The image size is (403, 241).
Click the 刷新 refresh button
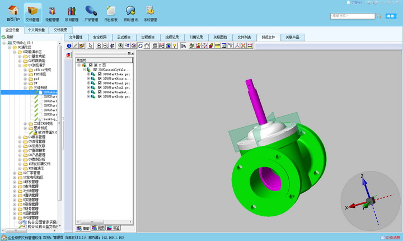coord(8,37)
